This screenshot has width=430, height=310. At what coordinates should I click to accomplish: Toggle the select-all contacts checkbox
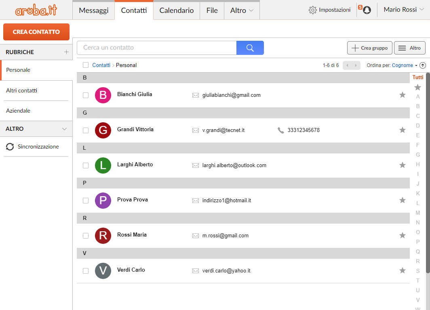(x=86, y=65)
